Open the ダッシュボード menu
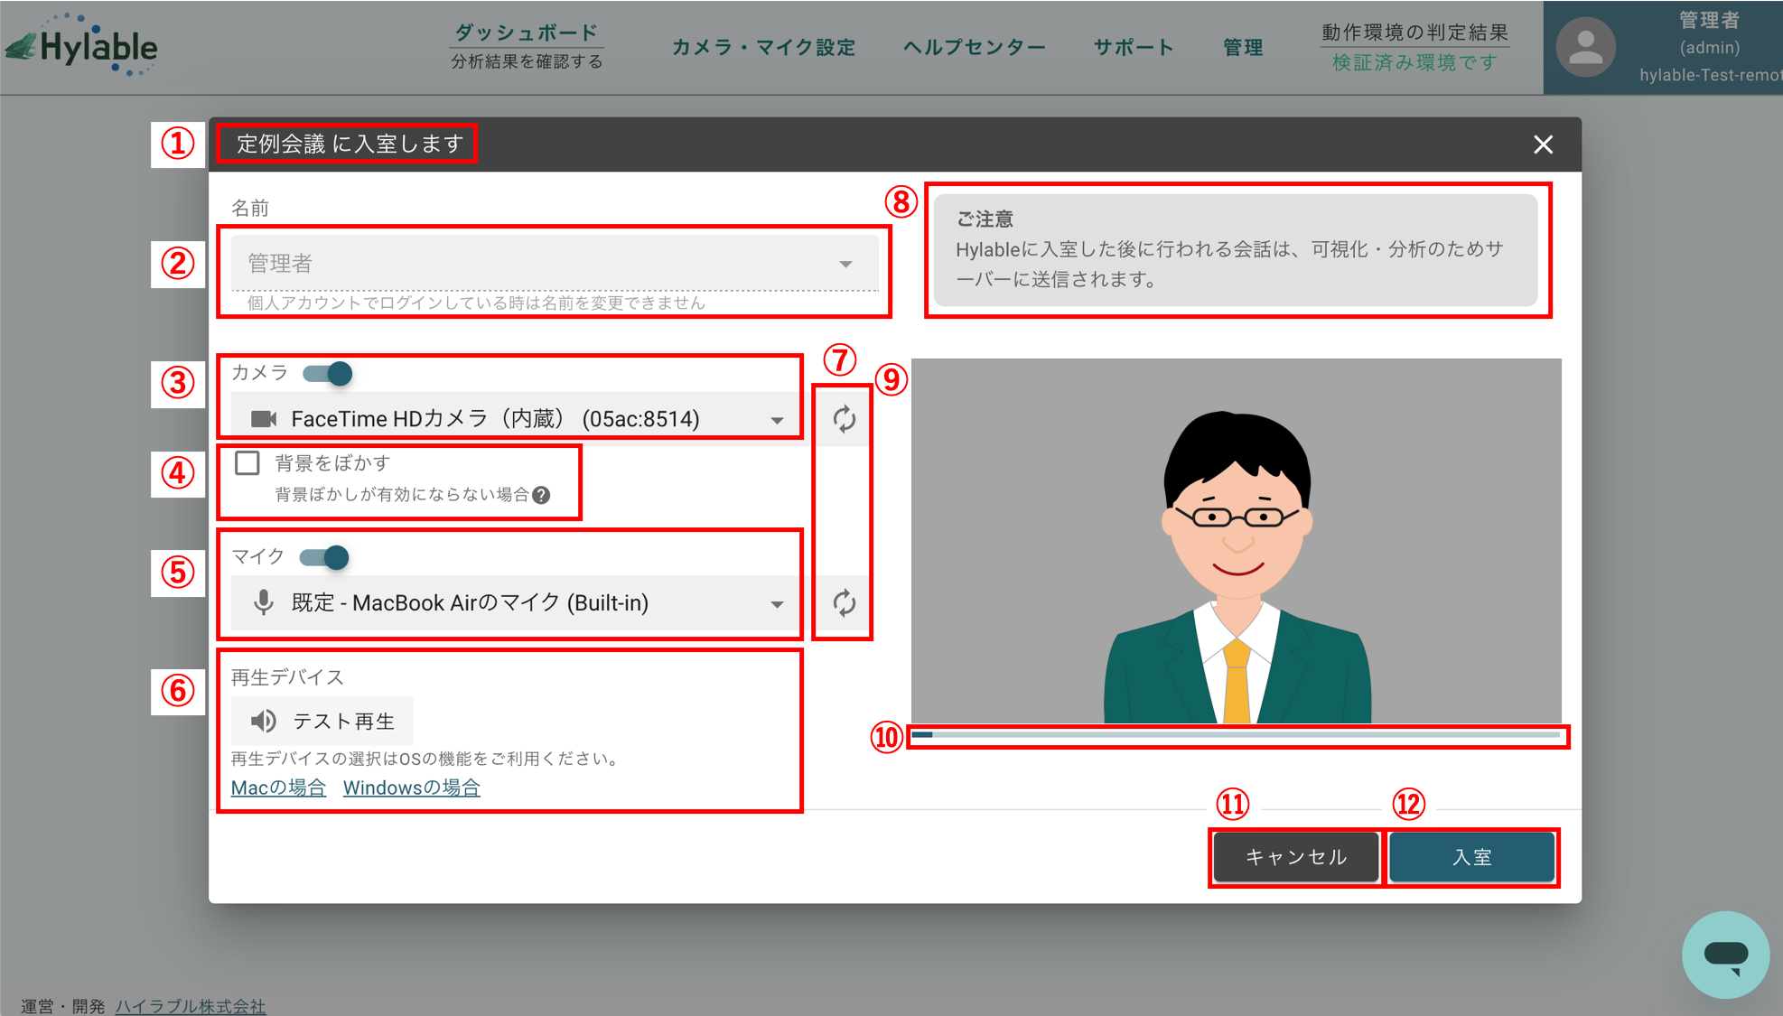Image resolution: width=1783 pixels, height=1016 pixels. pyautogui.click(x=525, y=33)
